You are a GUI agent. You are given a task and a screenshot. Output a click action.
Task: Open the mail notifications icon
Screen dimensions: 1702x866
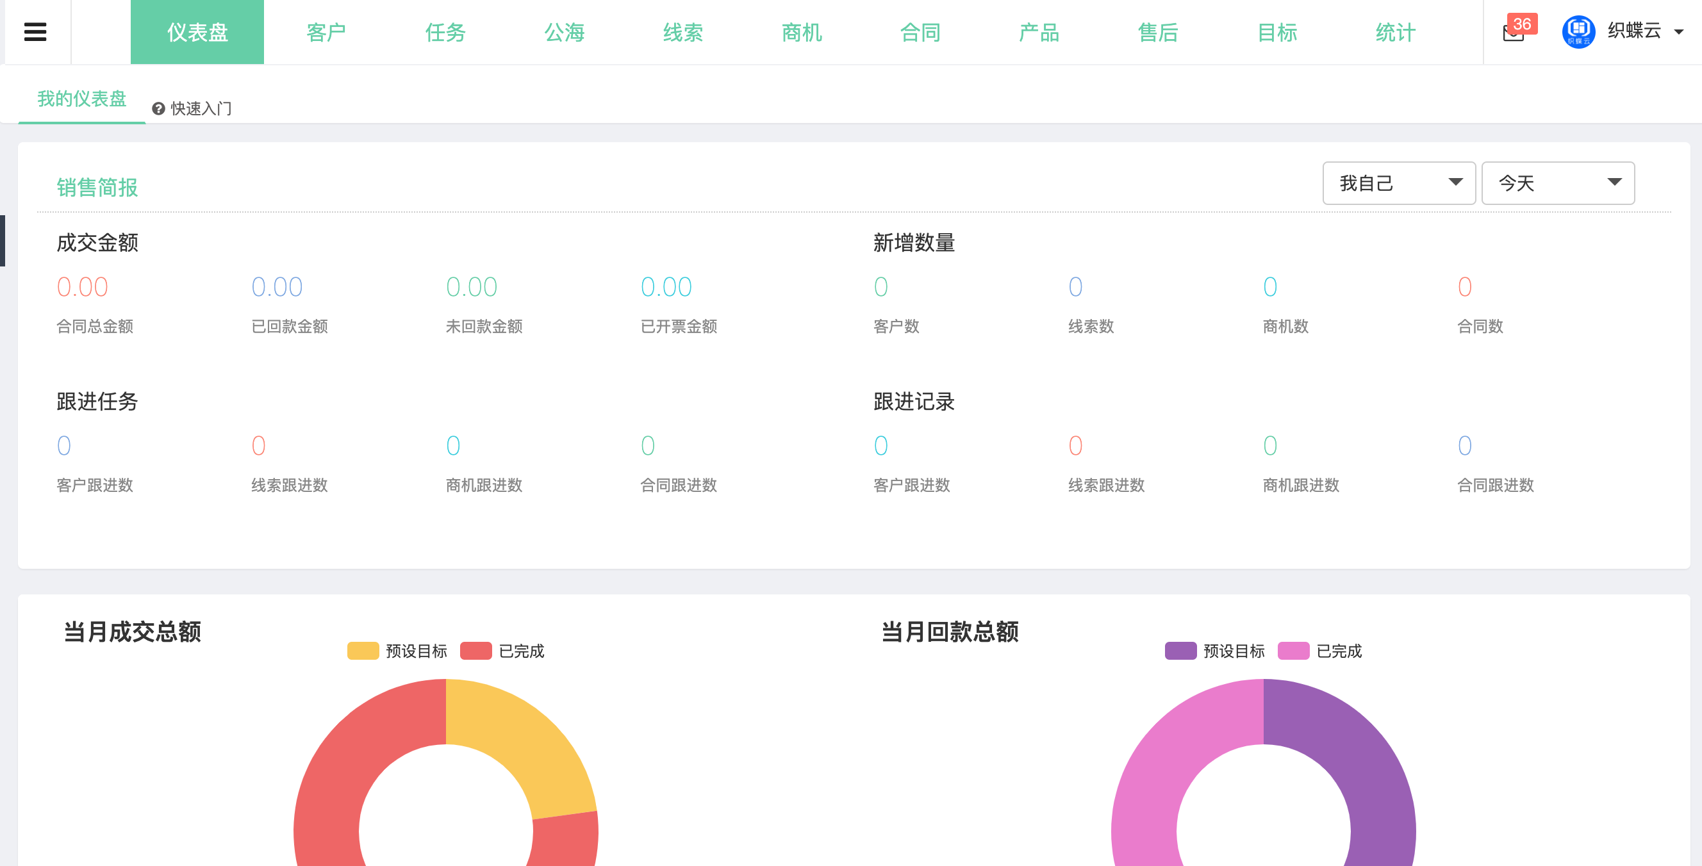1512,33
